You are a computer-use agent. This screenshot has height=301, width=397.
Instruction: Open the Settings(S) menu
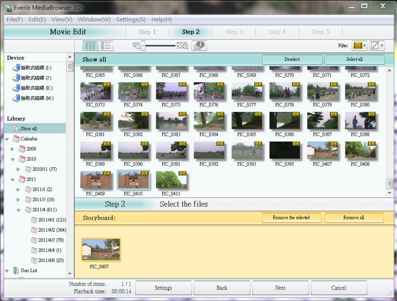[131, 19]
